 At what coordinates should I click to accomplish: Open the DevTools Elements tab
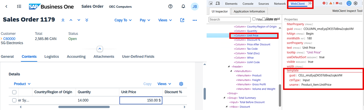coord(231,4)
